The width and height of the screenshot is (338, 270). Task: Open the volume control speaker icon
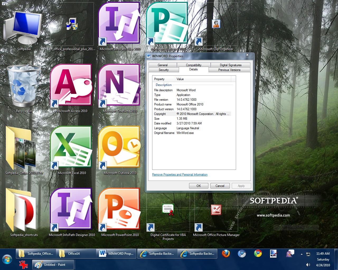pyautogui.click(x=308, y=265)
